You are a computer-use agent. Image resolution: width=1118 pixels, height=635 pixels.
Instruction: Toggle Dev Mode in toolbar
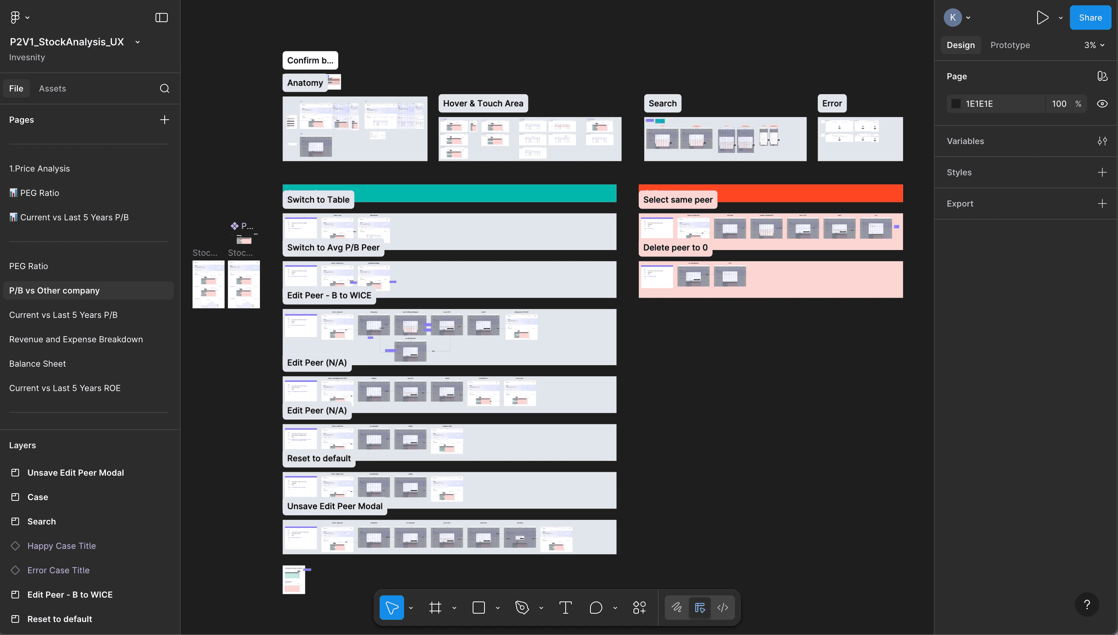[x=722, y=608]
